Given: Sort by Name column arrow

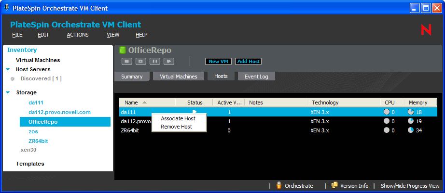Looking at the screenshot, I should 144,103.
